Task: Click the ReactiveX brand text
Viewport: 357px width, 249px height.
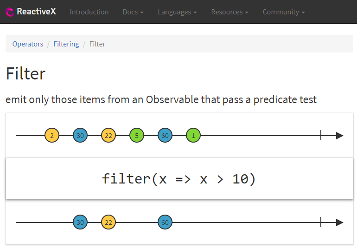Action: tap(36, 12)
